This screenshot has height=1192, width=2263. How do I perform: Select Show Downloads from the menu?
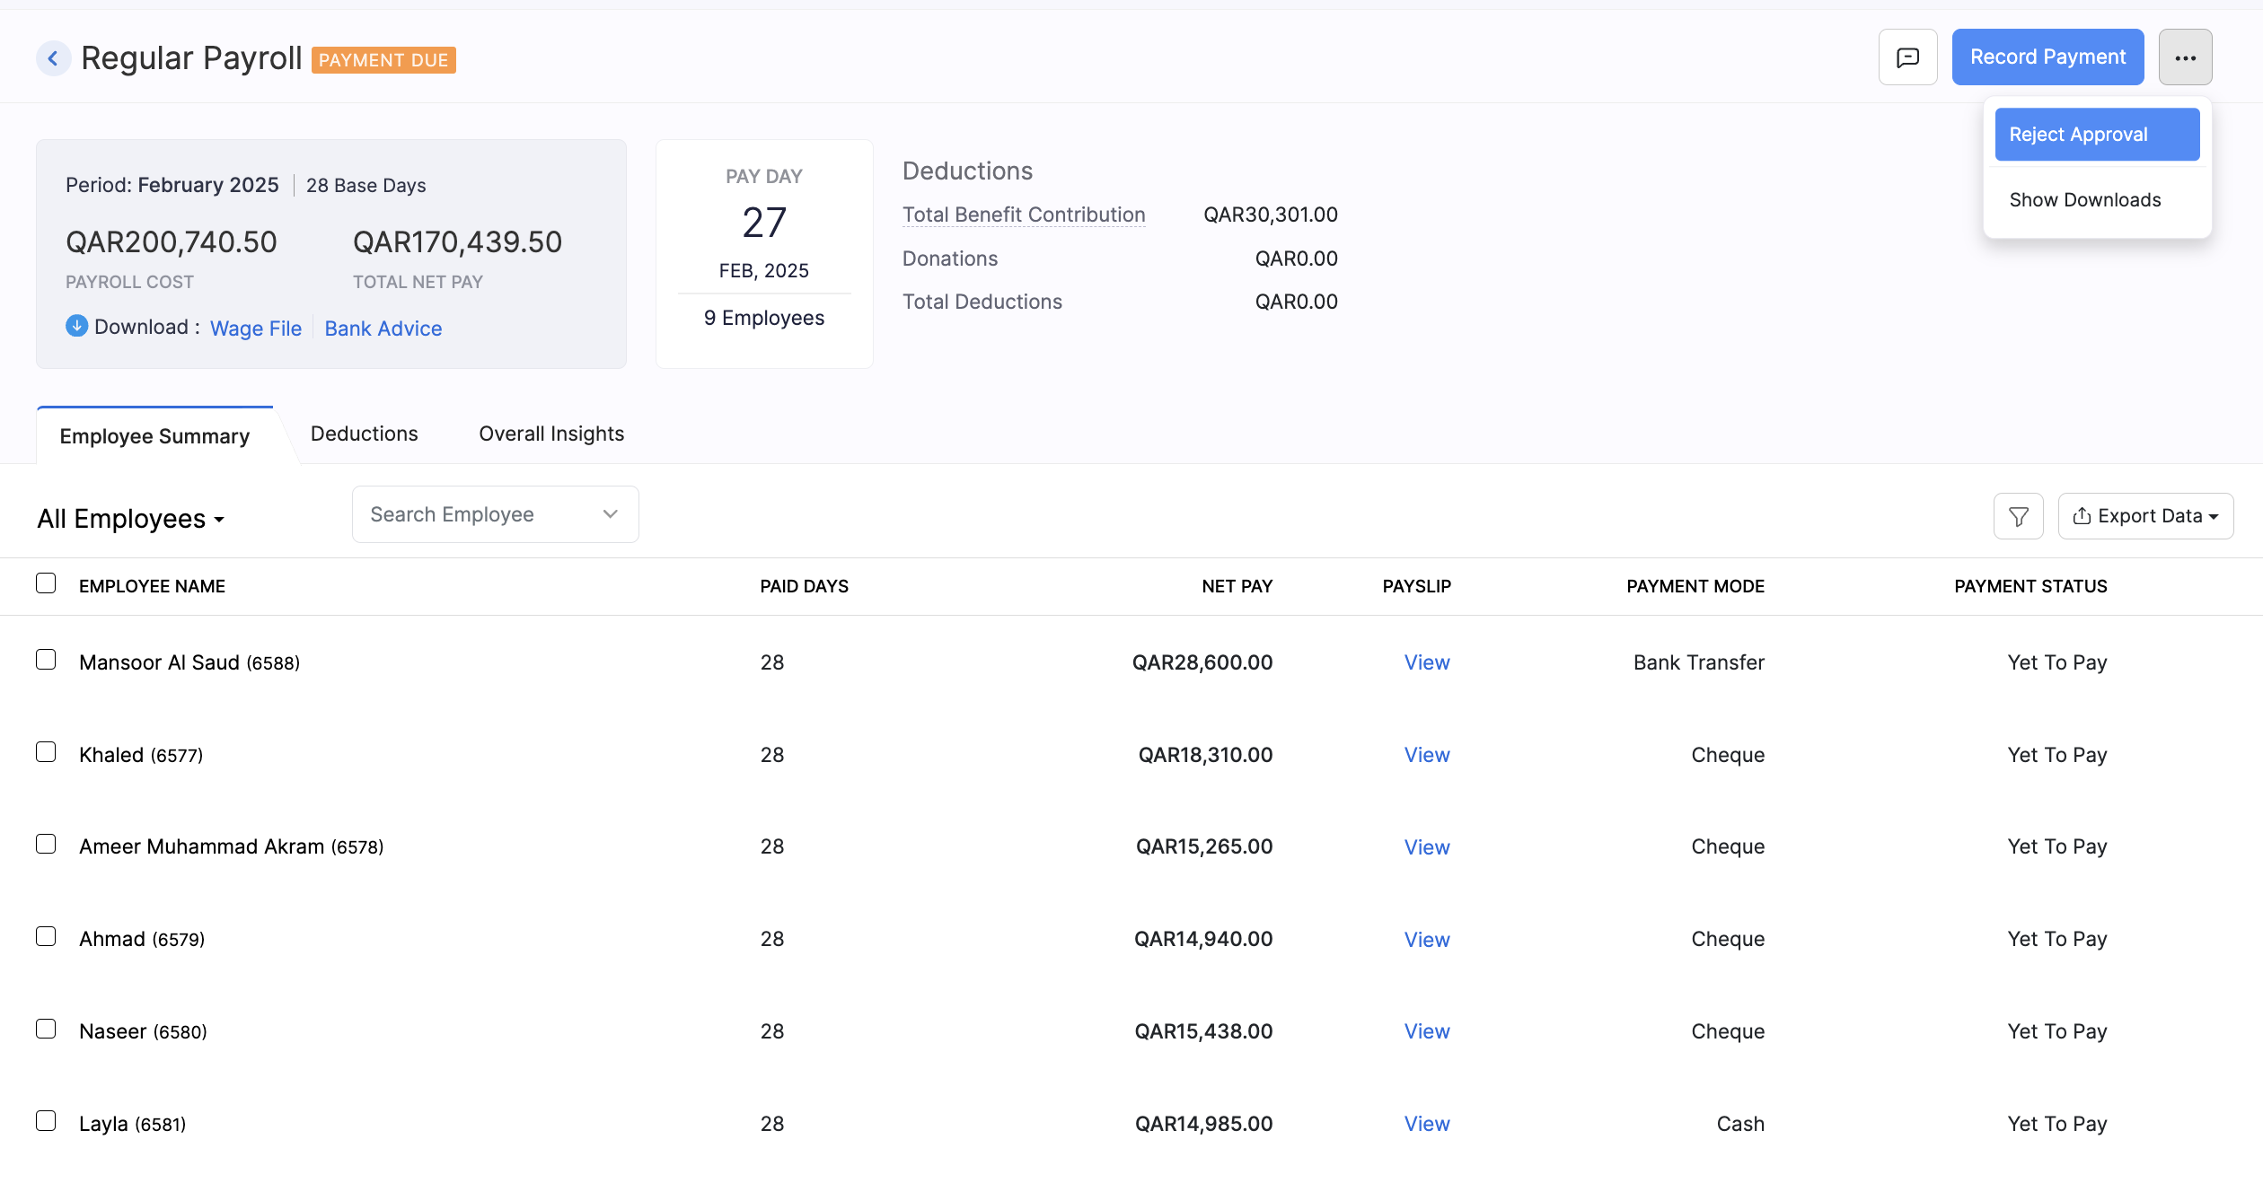(2085, 199)
